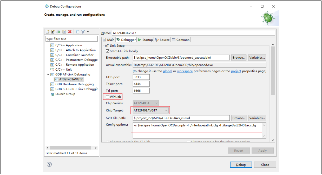322x175 pixels.
Task: Click the GDB port input field
Action: (141, 77)
